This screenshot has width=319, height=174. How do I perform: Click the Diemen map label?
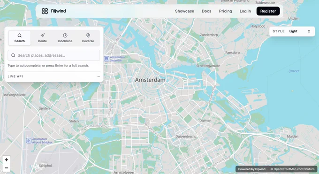pos(205,121)
